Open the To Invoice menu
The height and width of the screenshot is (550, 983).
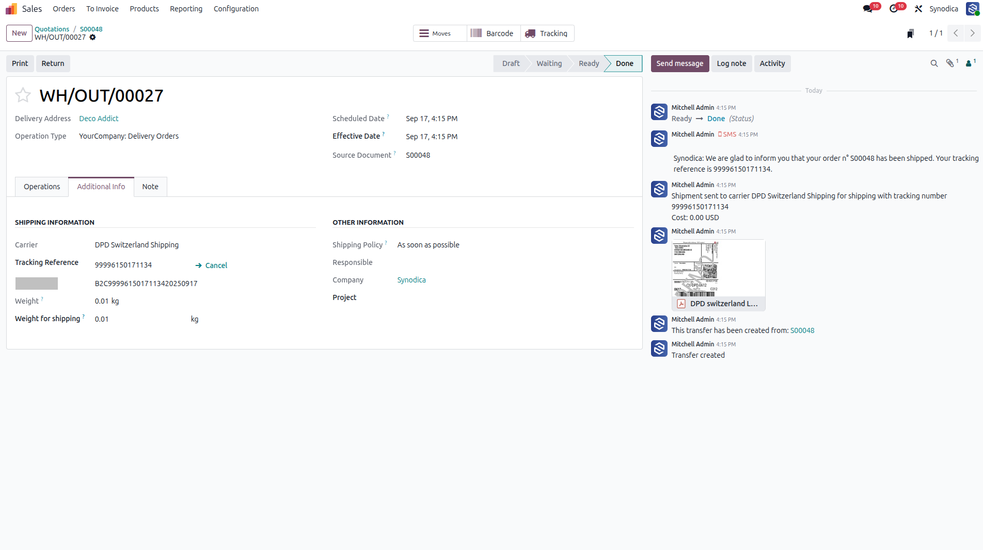tap(102, 9)
